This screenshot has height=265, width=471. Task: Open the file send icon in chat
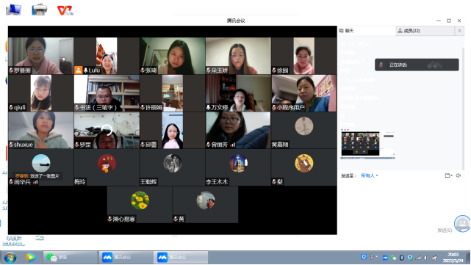pos(447,175)
